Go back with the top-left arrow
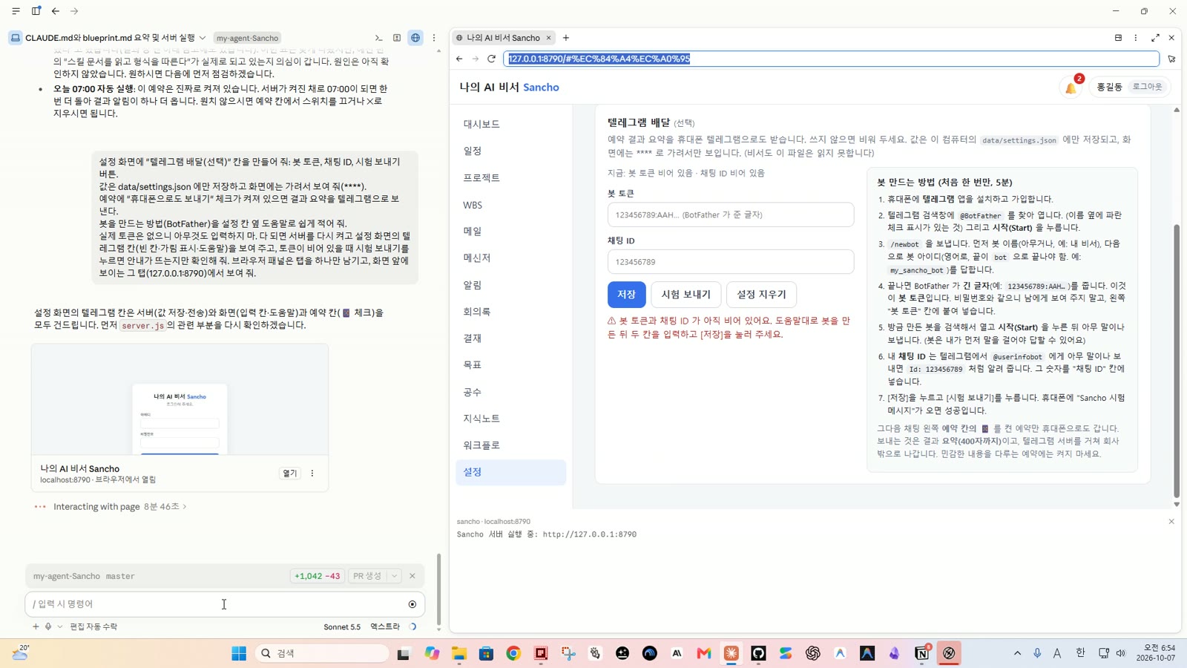Screen dimensions: 1187x668 tap(56, 11)
